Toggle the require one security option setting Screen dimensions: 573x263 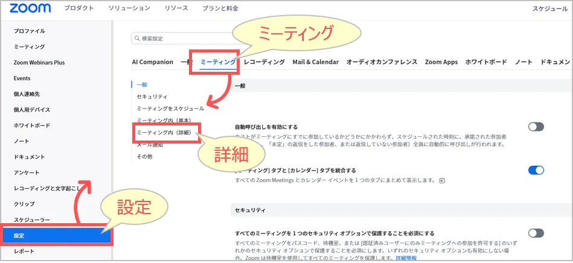[536, 233]
